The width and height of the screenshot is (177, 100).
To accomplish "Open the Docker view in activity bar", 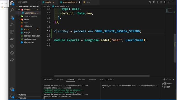I will click(12, 39).
